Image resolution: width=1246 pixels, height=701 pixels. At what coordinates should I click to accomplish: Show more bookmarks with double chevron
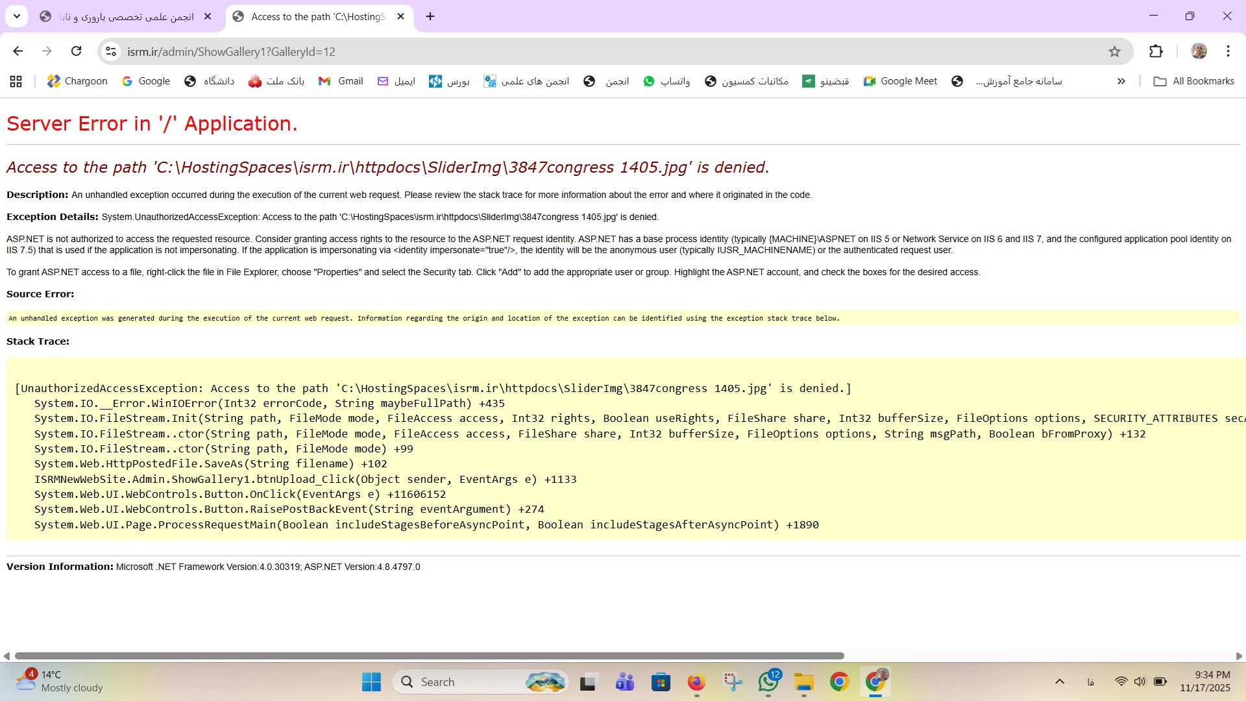(x=1121, y=81)
